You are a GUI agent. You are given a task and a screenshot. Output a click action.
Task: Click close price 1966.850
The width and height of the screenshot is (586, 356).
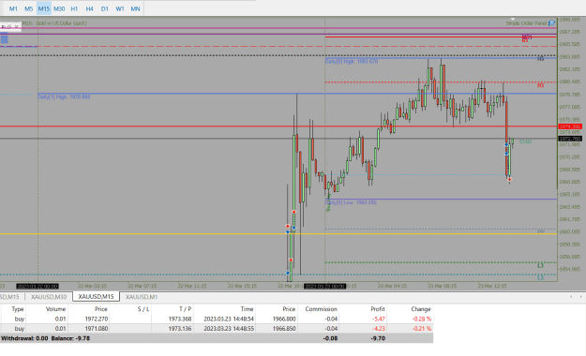click(284, 329)
